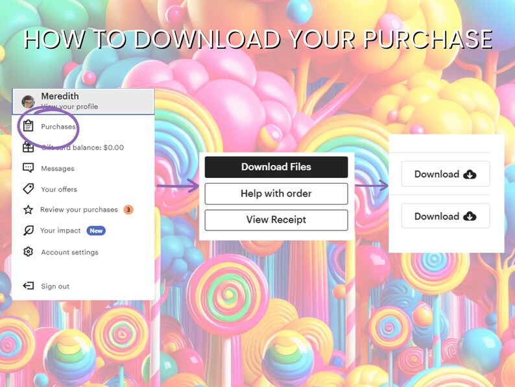Click the name Meredith
The width and height of the screenshot is (515, 387).
pos(60,96)
